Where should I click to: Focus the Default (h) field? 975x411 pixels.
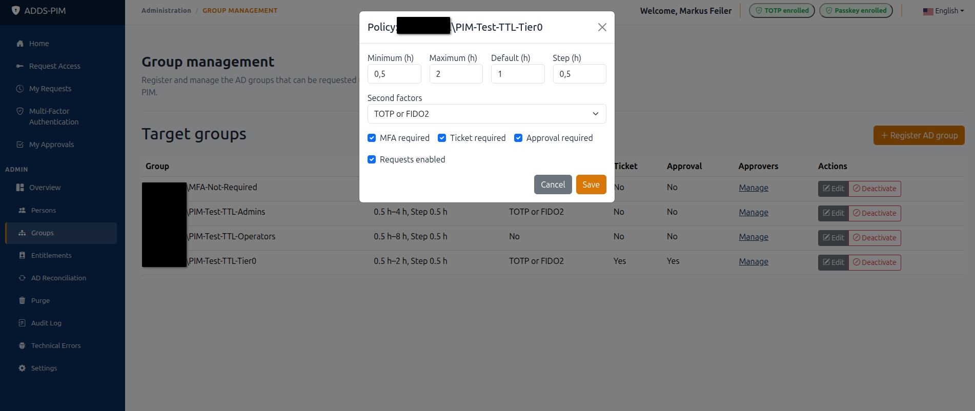tap(518, 74)
